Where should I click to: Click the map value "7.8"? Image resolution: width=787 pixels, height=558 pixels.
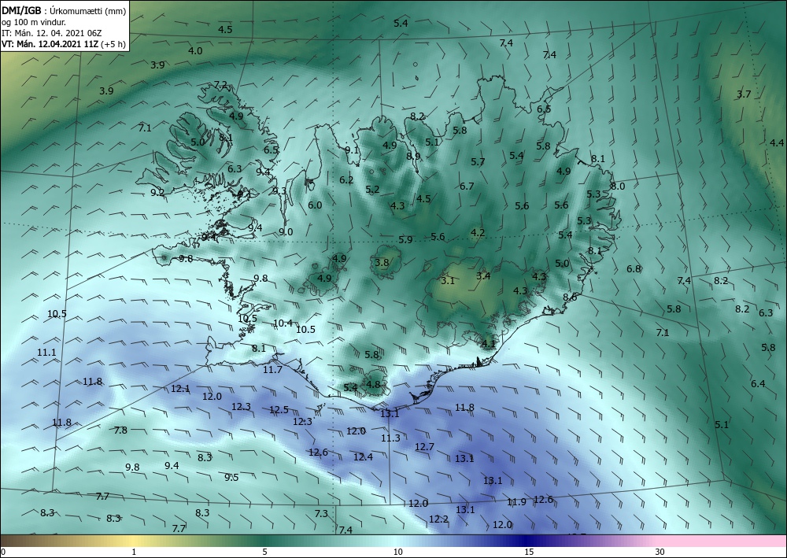coord(120,430)
